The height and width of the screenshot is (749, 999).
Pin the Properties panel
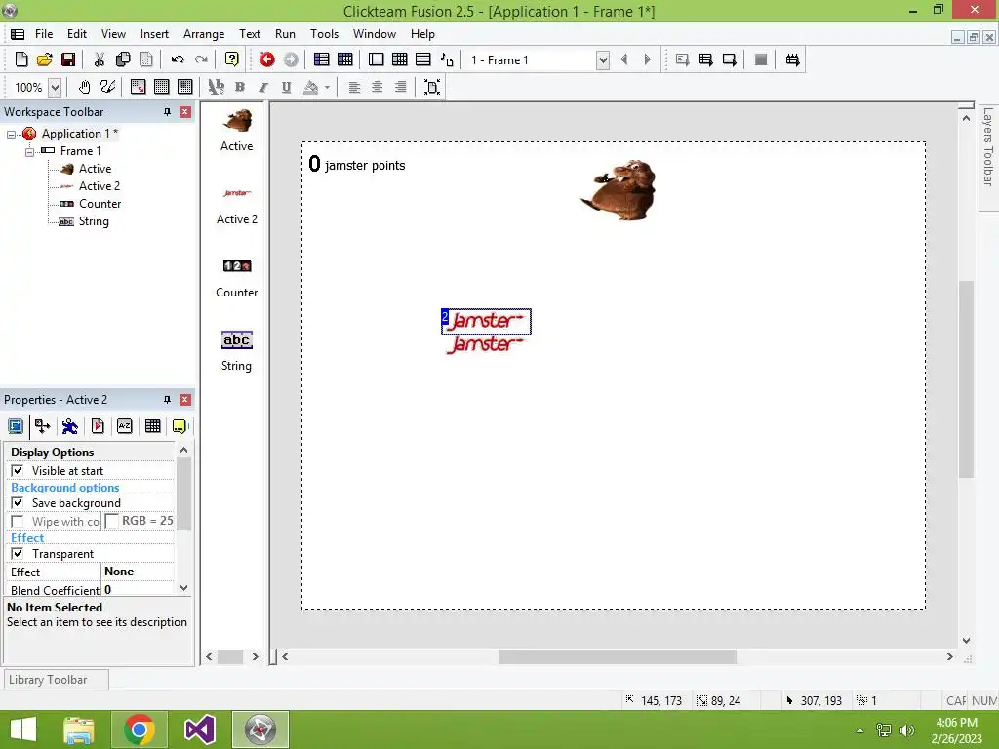click(167, 400)
